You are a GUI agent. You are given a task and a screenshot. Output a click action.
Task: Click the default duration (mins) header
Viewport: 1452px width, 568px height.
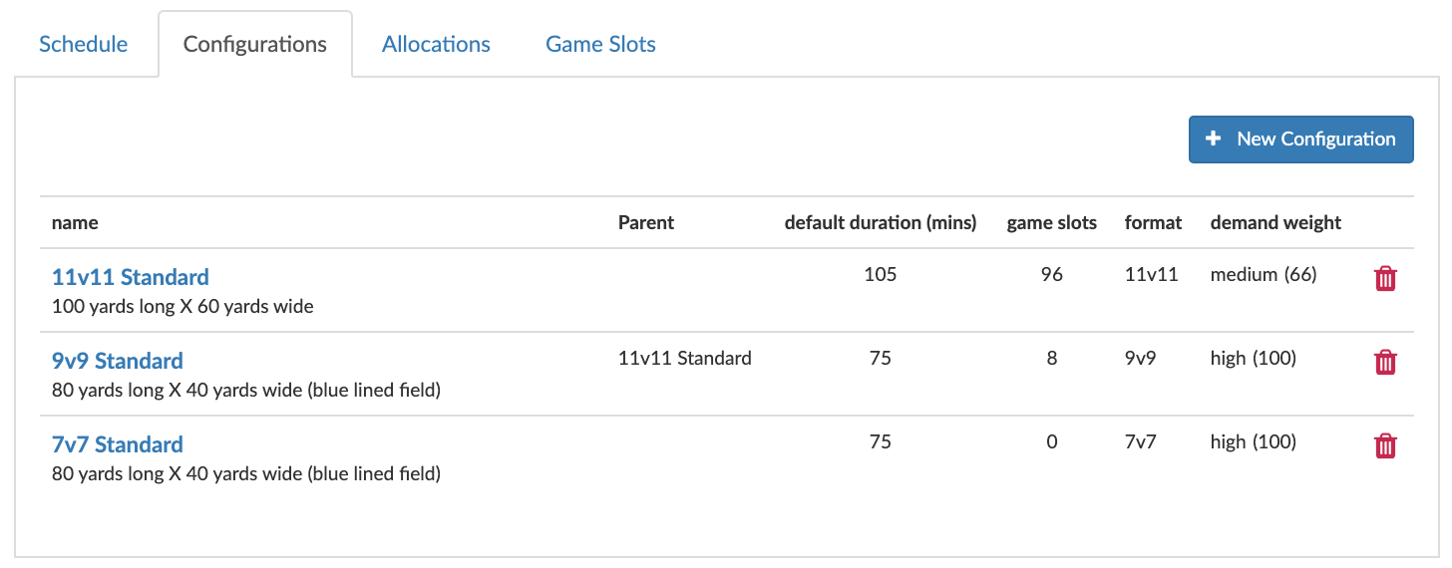click(x=881, y=222)
